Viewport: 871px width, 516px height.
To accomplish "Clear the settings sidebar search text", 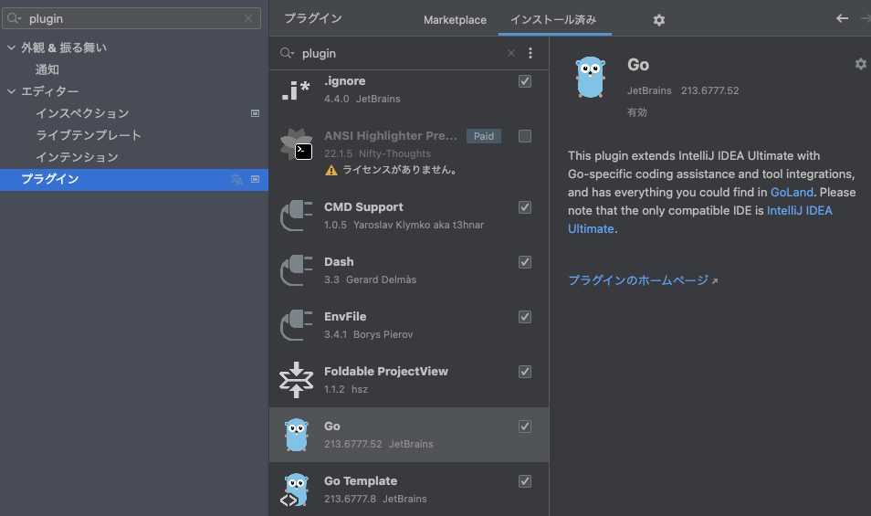I will tap(248, 18).
